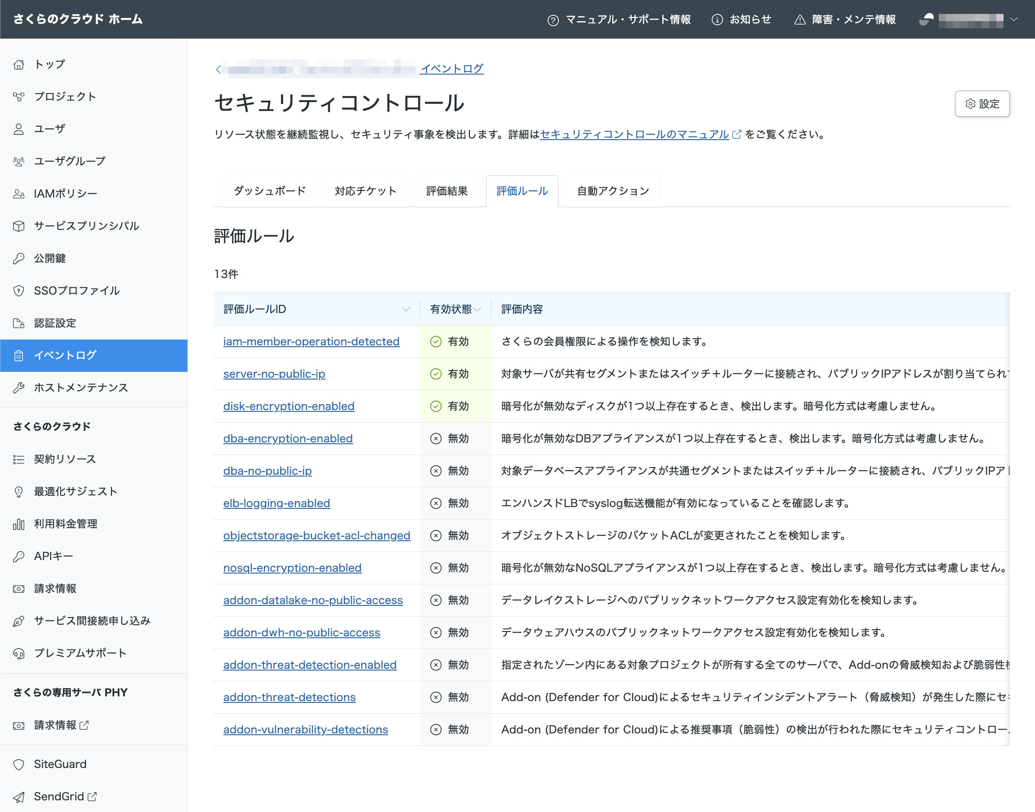Open ホストメンテナンス wrench icon
The height and width of the screenshot is (812, 1035).
tap(18, 388)
